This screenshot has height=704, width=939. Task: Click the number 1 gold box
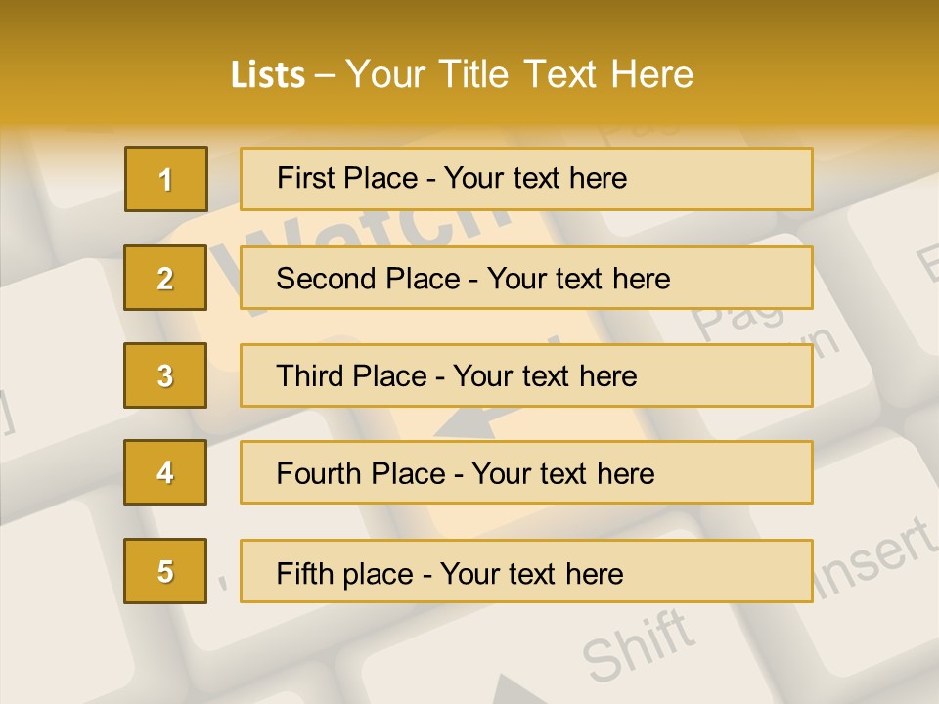tap(166, 179)
